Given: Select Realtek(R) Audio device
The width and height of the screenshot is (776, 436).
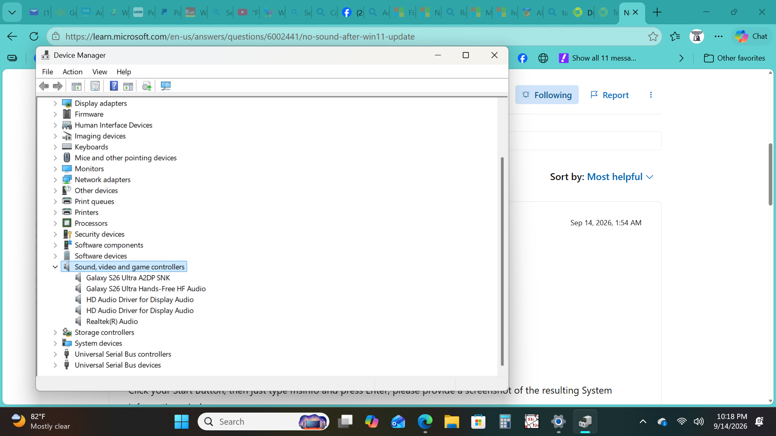Looking at the screenshot, I should tap(112, 321).
